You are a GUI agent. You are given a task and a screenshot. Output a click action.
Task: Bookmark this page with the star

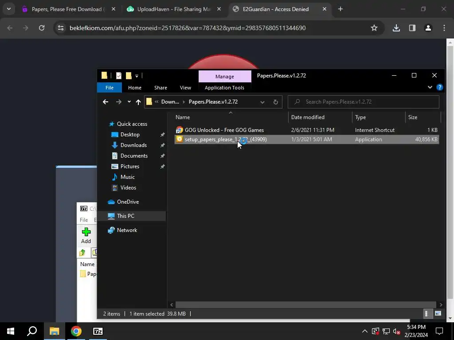[374, 28]
